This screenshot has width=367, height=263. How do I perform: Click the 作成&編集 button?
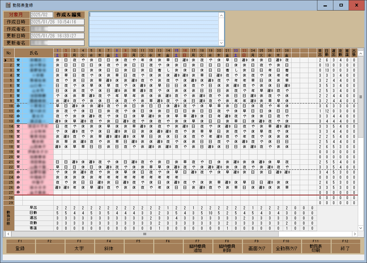(x=69, y=15)
